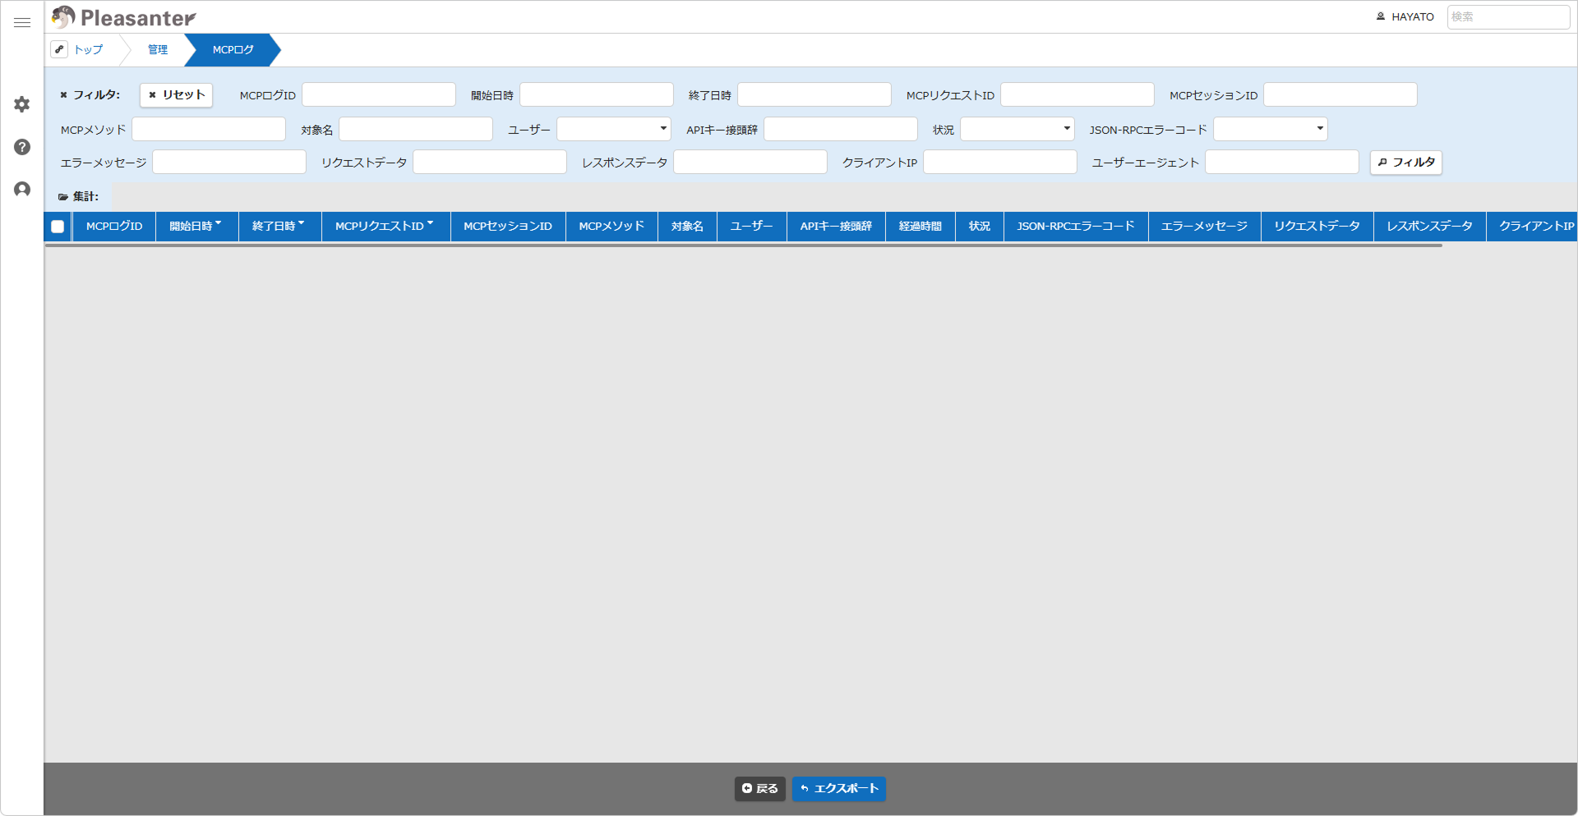This screenshot has width=1578, height=816.
Task: Click the horizontal scrollbar below table header
Action: (744, 245)
